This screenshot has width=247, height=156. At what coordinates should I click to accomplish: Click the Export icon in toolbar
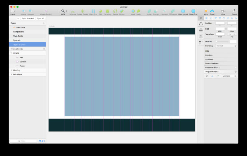234,11
